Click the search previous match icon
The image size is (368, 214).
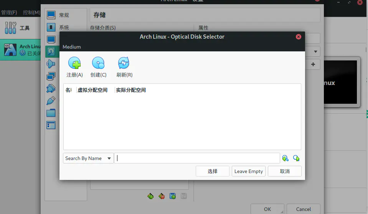285,158
